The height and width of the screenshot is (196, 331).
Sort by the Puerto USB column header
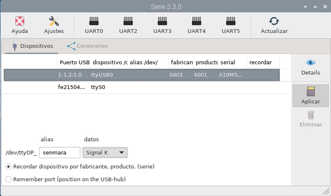tap(74, 62)
